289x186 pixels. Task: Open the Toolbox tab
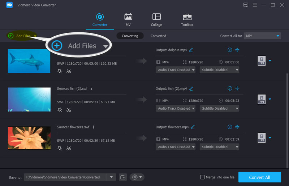pos(187,20)
